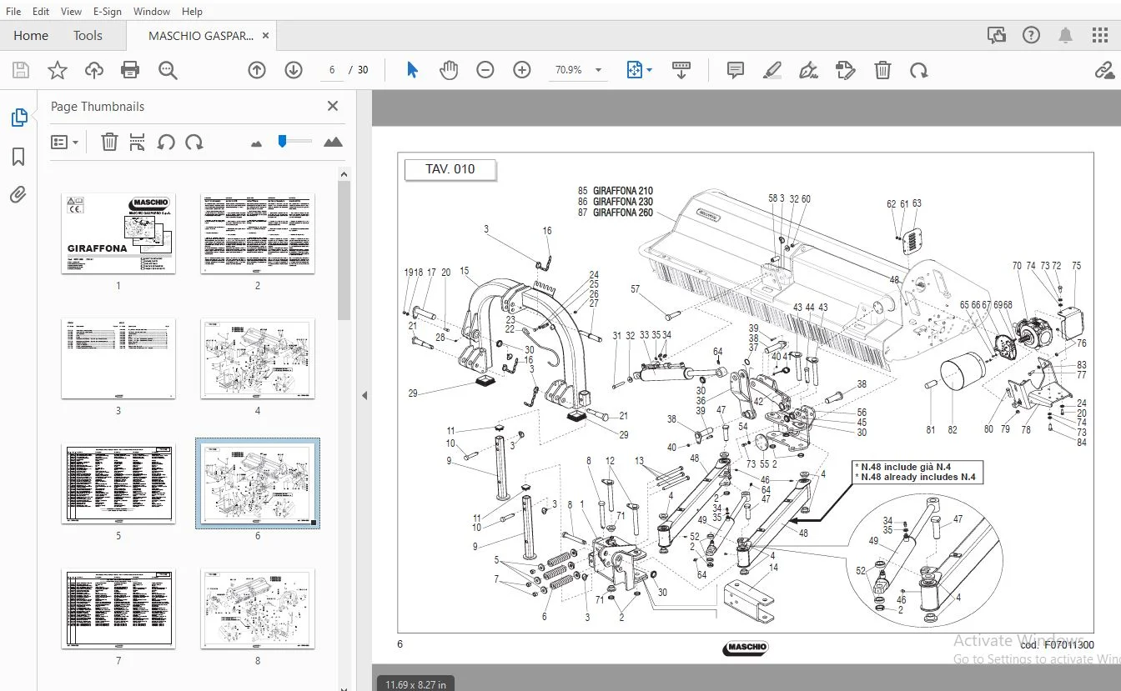
Task: Click the "N.48 already includes N.4" note
Action: coord(914,478)
